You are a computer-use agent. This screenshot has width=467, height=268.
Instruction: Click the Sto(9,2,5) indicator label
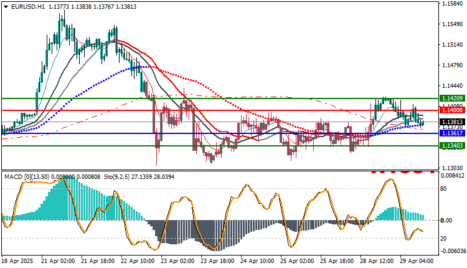117,177
